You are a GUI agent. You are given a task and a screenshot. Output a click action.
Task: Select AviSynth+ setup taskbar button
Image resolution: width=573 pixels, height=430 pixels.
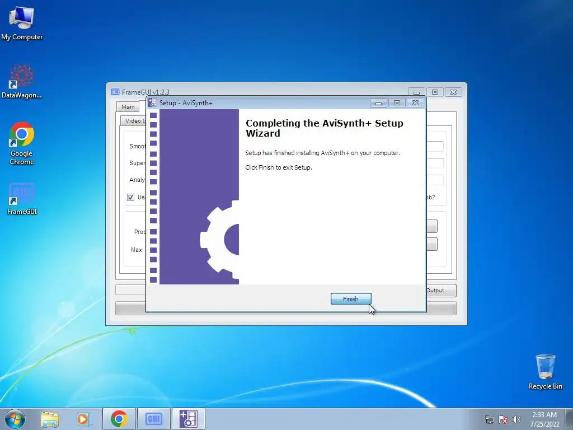tap(188, 419)
